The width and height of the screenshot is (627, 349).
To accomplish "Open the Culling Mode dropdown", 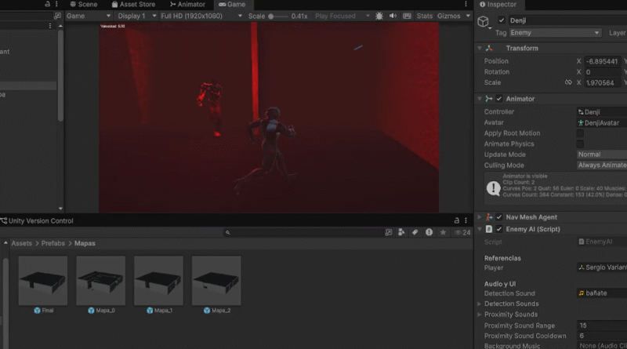I will [x=601, y=165].
